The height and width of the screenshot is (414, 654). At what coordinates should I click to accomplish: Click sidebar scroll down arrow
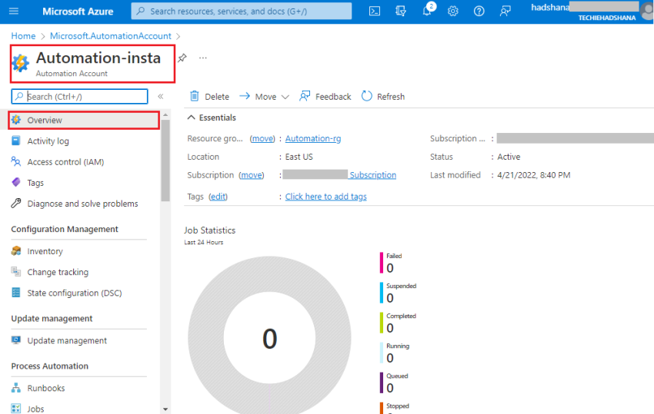[165, 409]
